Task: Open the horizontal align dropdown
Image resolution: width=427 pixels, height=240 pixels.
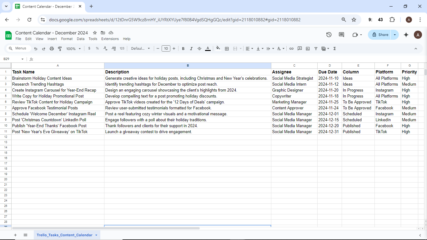Action: (x=249, y=48)
